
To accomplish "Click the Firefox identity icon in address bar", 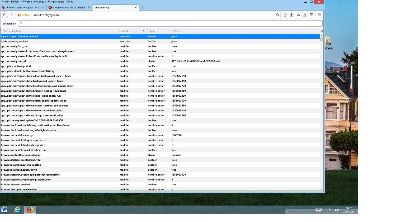I will 24,15.
